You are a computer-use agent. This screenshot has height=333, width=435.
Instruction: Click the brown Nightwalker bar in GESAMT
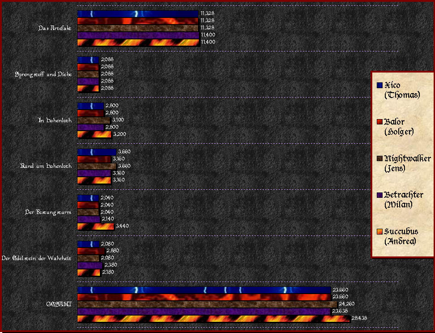207,304
